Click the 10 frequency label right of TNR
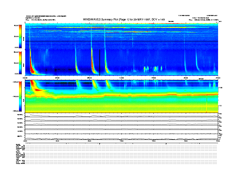Viewport: 235px width, 181px height. pos(220,106)
